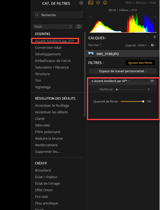Image resolution: width=160 pixels, height=210 pixels.
Task: Choose Accentuer le feuillage filter
Action: pyautogui.click(x=52, y=105)
